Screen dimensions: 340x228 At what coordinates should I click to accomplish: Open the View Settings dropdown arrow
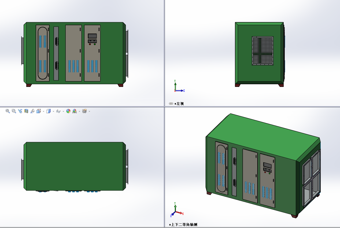[89, 111]
